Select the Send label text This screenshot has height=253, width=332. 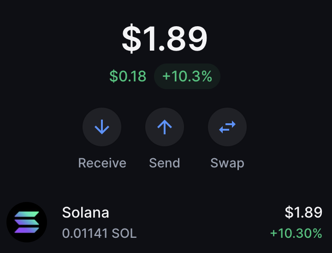[165, 163]
